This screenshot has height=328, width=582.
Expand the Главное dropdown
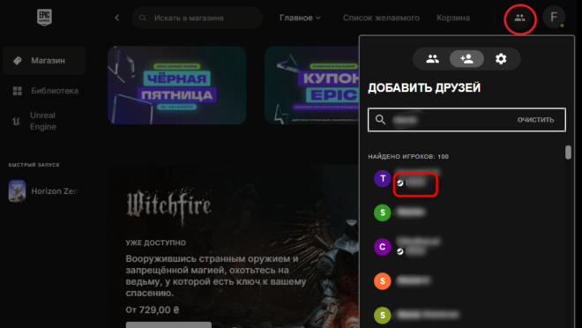[x=300, y=18]
